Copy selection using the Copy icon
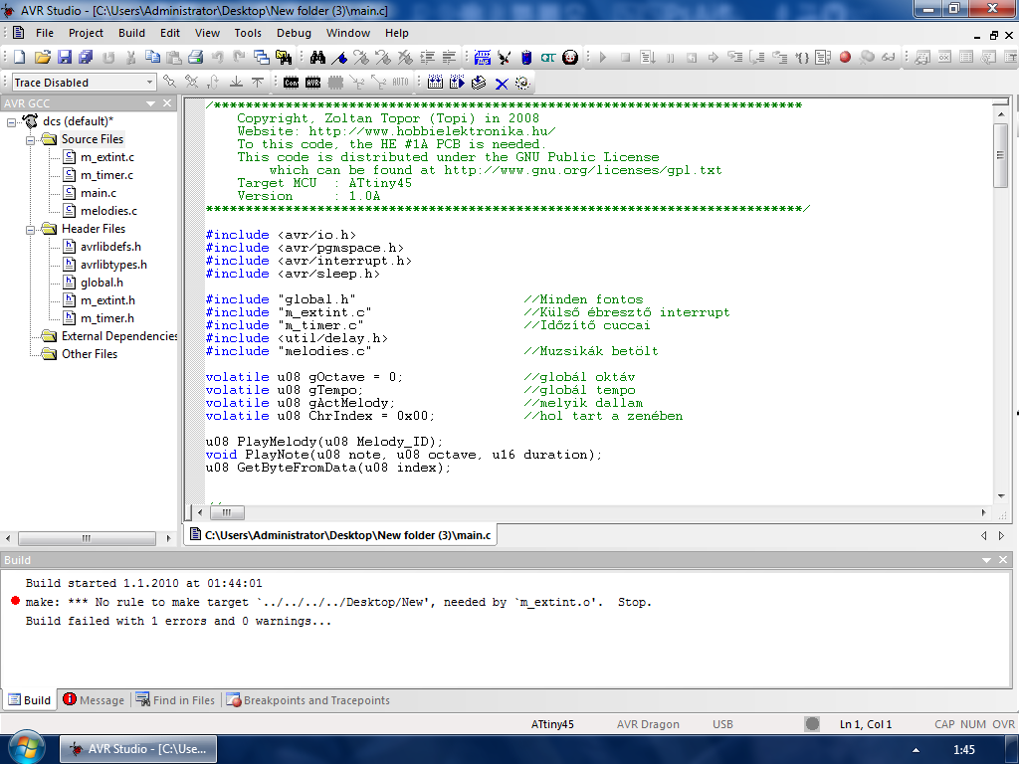The image size is (1019, 764). pos(152,57)
